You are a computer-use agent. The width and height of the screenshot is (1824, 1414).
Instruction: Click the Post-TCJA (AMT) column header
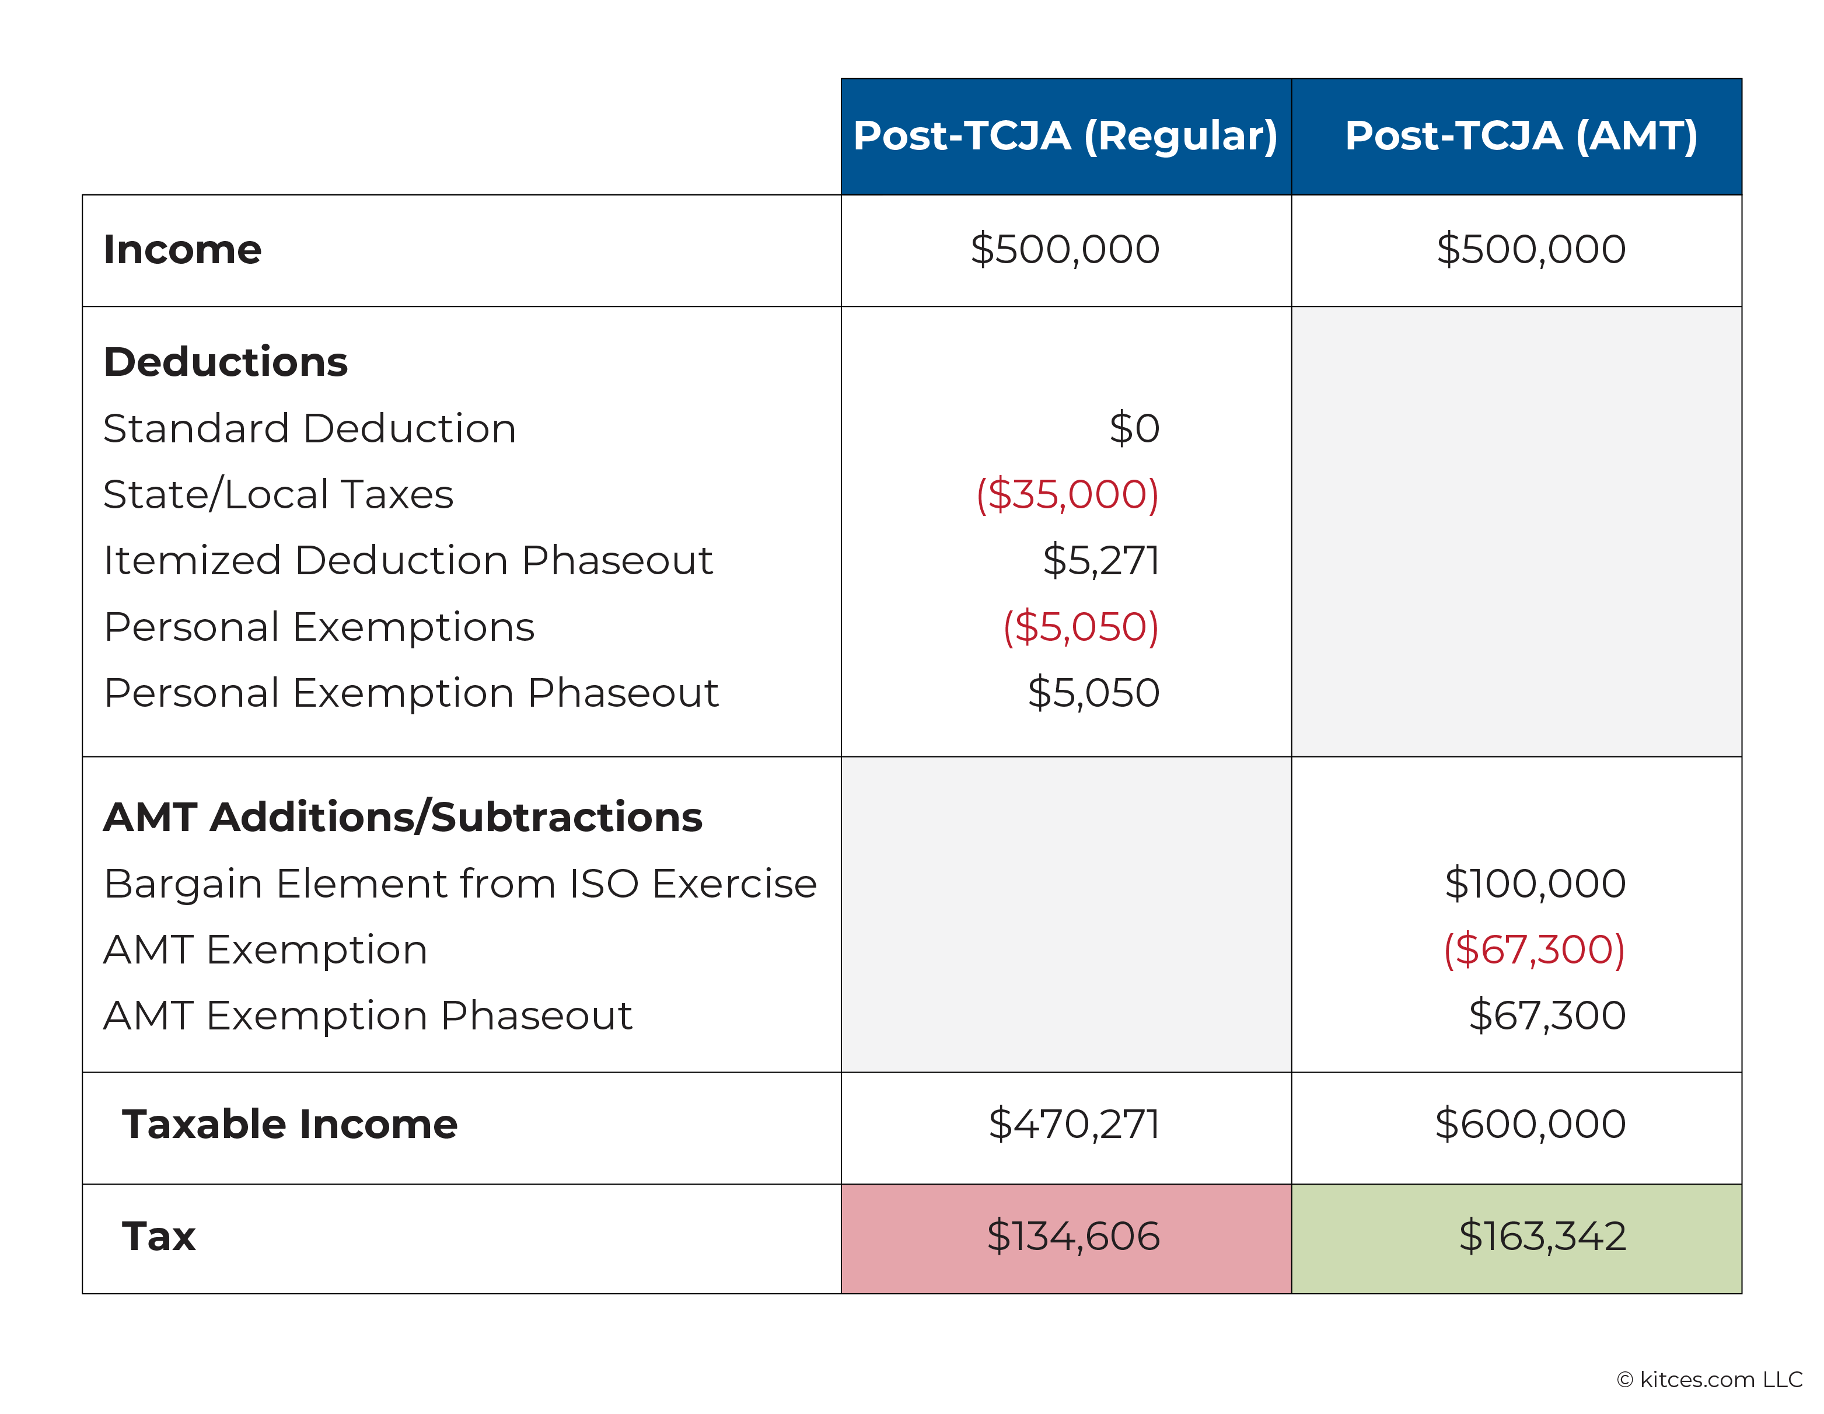pyautogui.click(x=1516, y=136)
